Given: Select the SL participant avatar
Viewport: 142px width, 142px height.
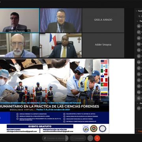Looking at the screenshot, I should tap(139, 98).
